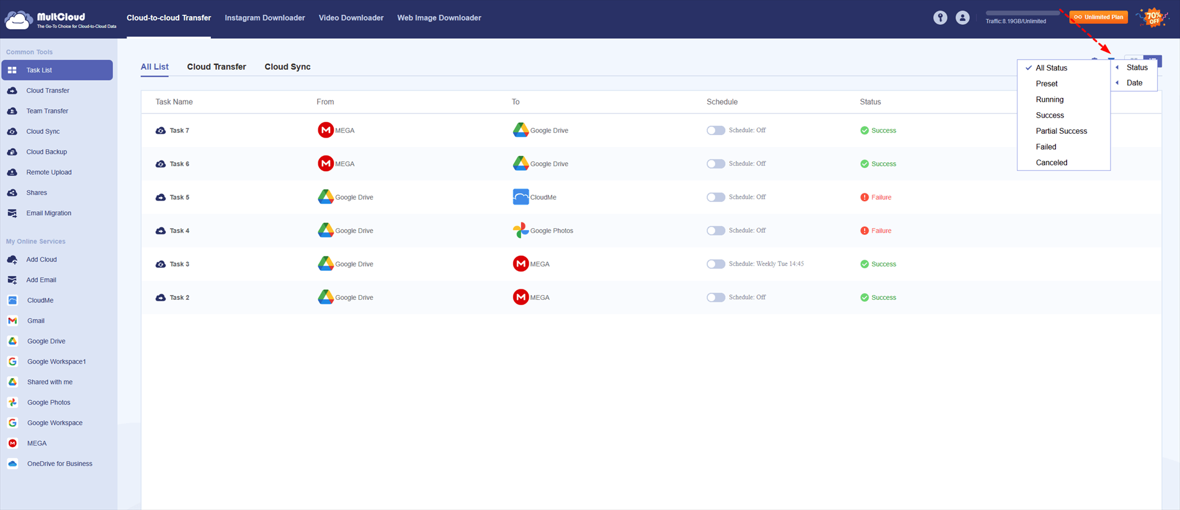Screen dimensions: 1180x510
Task: Expand the Status filter submenu
Action: coord(1137,68)
